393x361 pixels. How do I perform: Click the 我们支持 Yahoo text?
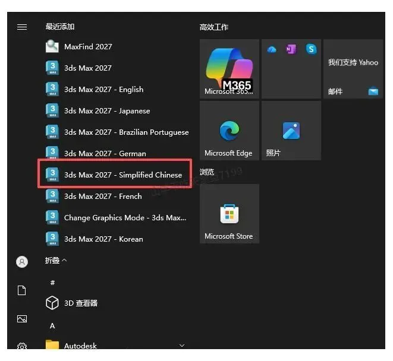tap(353, 62)
